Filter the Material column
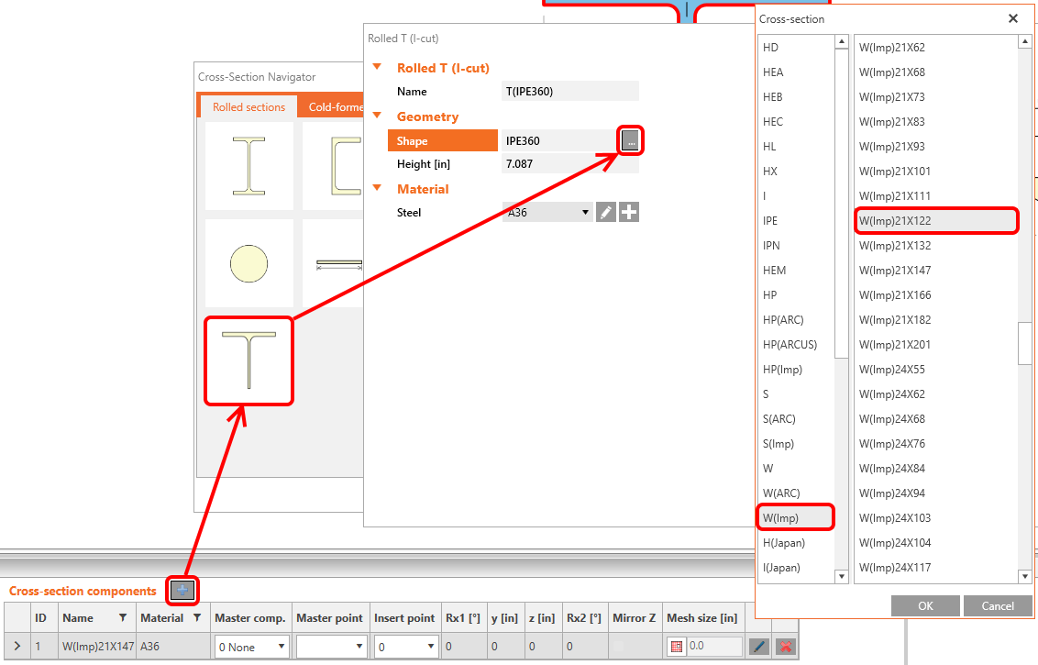 point(196,617)
